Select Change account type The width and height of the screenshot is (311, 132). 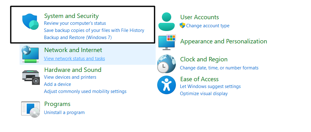coord(208,26)
